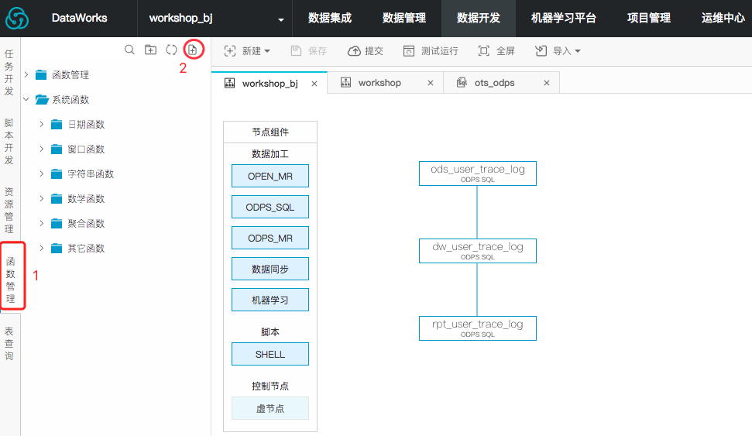Viewport: 752px width, 436px height.
Task: Collapse the 系统函数 folder
Action: [26, 100]
